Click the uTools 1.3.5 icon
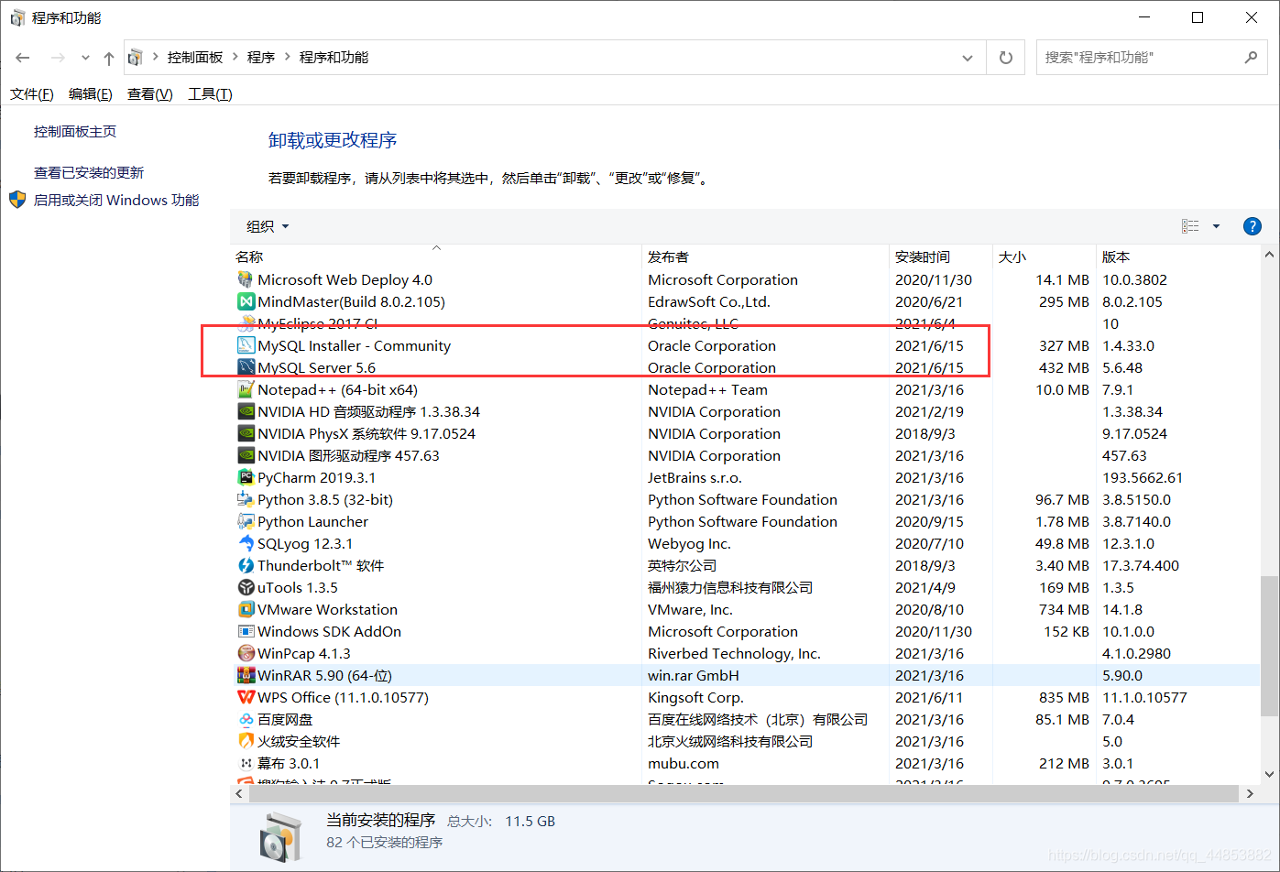1280x872 pixels. [246, 587]
